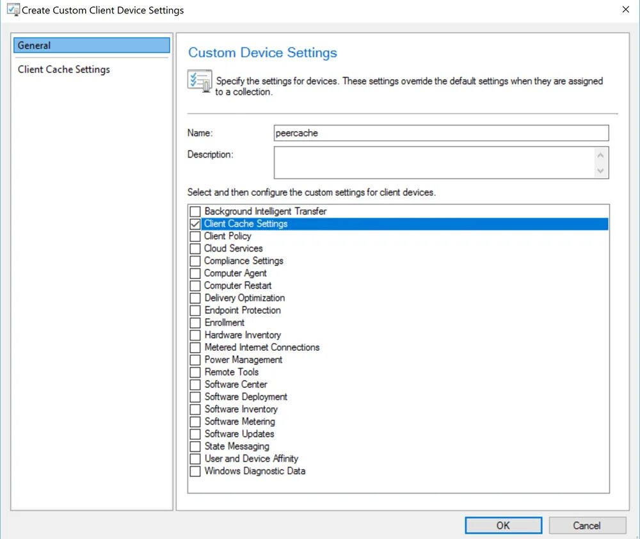Select the Software Updates row label
The width and height of the screenshot is (640, 539).
(239, 433)
